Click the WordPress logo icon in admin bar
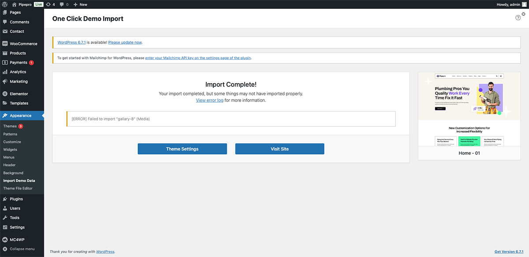 coord(4,4)
